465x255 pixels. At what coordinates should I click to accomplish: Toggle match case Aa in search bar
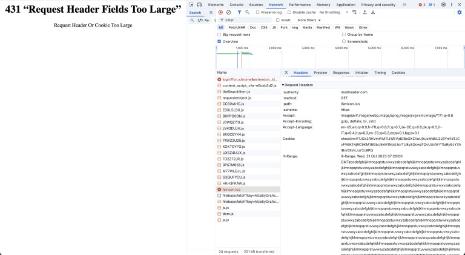[x=206, y=20]
